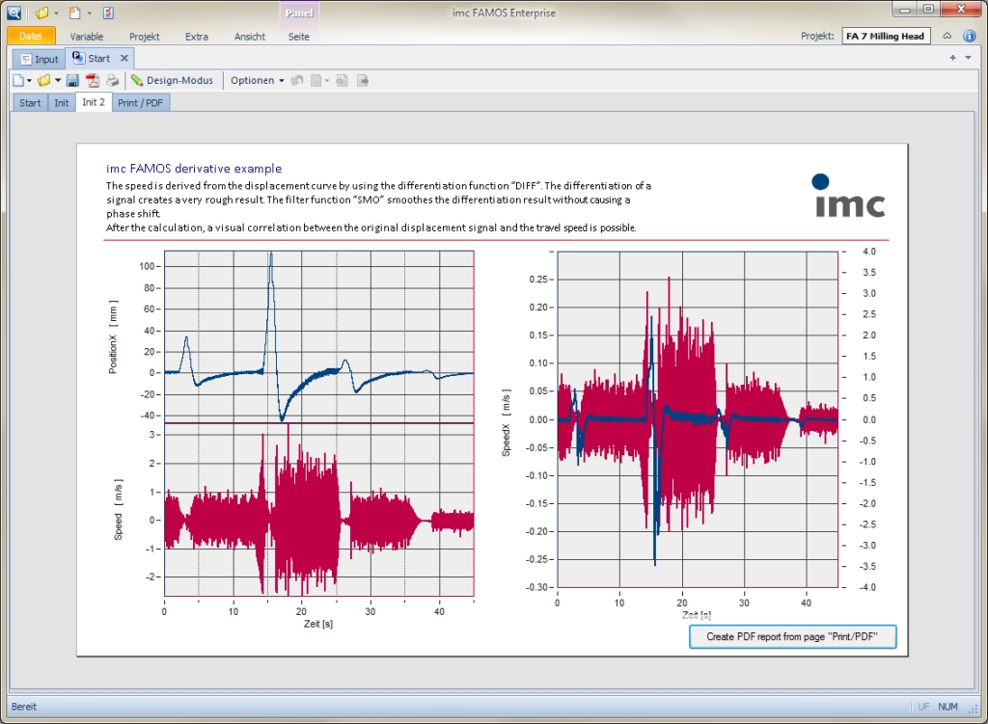The width and height of the screenshot is (988, 724).
Task: Expand the arrow beside the grayed page icon
Action: [x=327, y=81]
